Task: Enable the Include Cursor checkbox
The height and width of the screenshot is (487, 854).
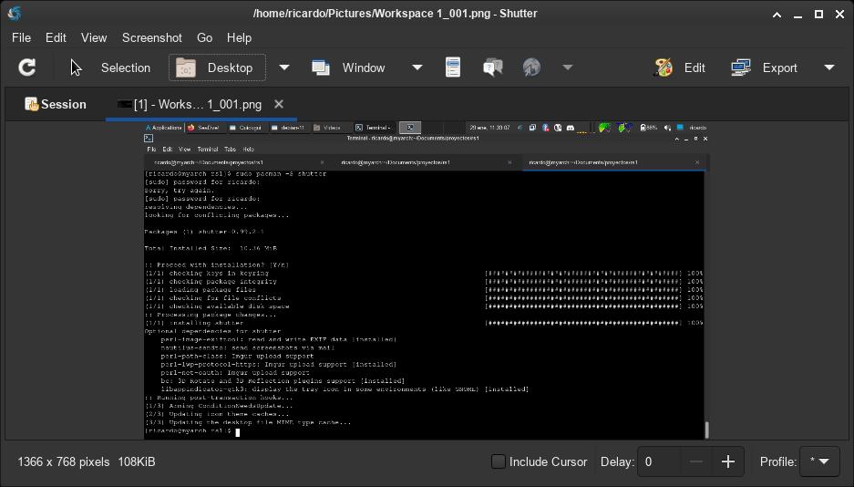Action: (498, 461)
